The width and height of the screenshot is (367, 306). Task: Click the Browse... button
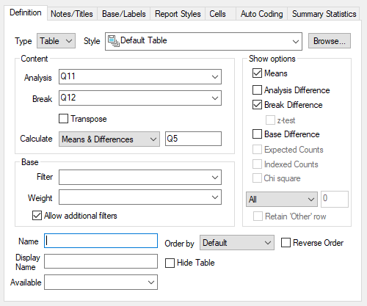point(330,41)
